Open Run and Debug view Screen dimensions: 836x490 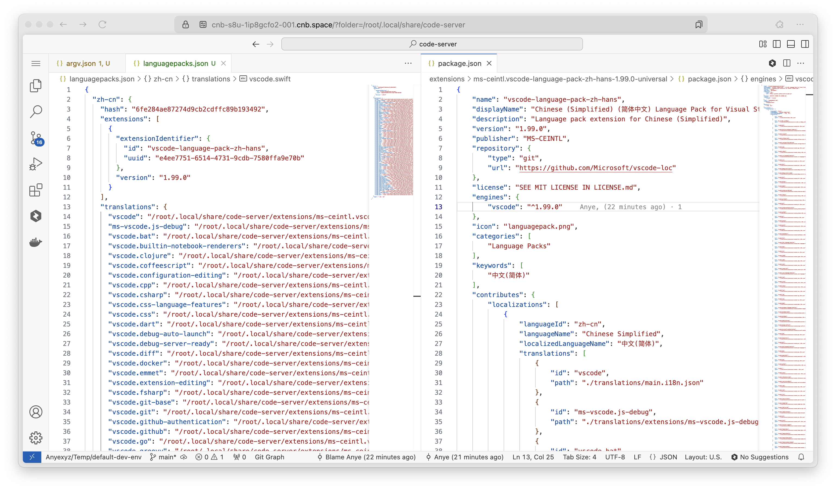click(36, 164)
